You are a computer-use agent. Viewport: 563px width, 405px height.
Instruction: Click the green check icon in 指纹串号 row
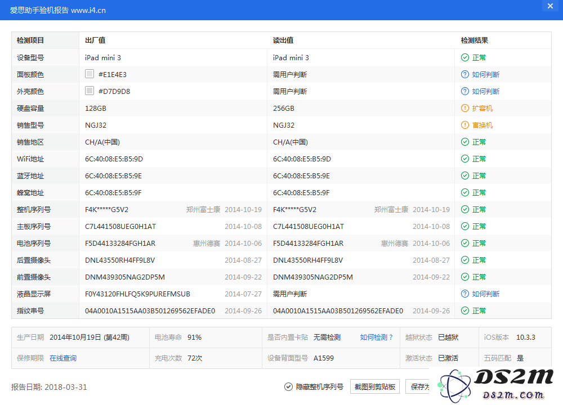click(464, 310)
